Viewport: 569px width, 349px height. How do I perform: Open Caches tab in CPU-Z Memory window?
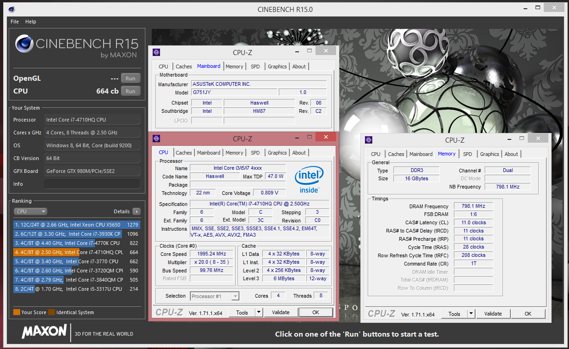pyautogui.click(x=396, y=154)
